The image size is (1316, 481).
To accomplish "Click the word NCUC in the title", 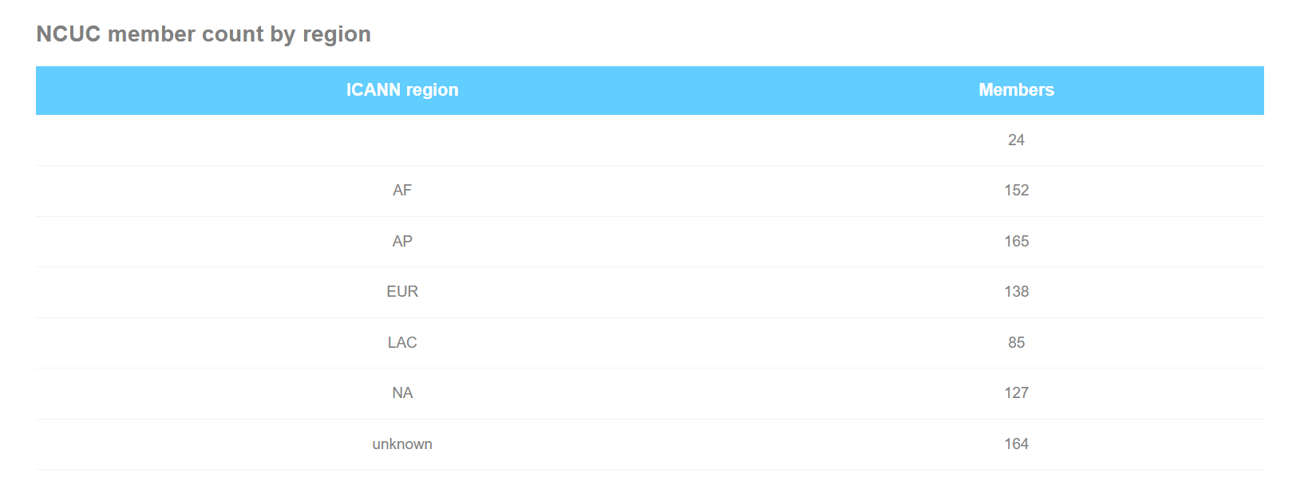I will [x=69, y=34].
